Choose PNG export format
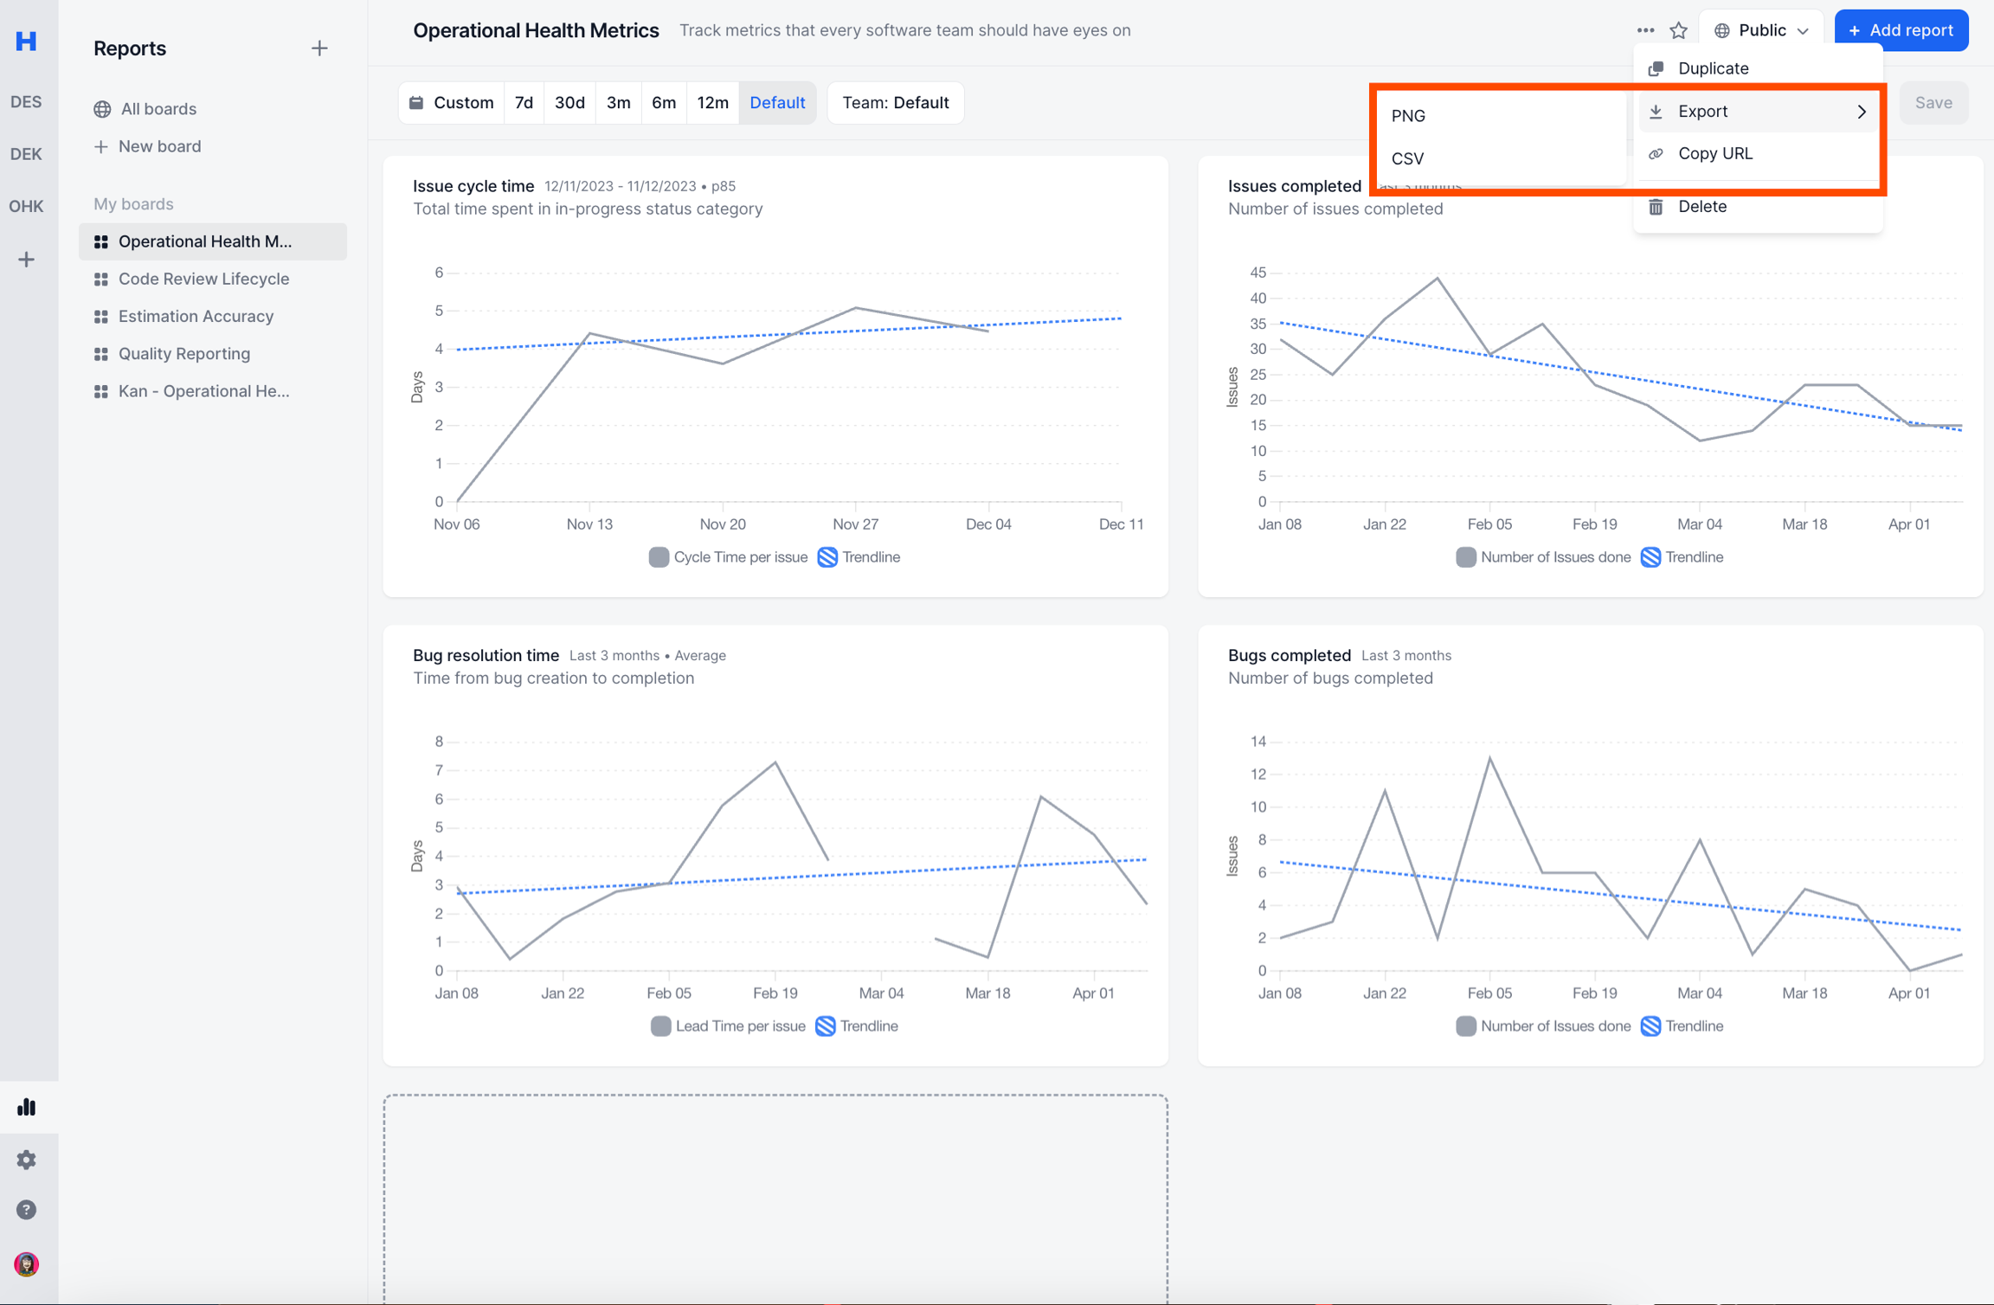1994x1305 pixels. 1408,116
